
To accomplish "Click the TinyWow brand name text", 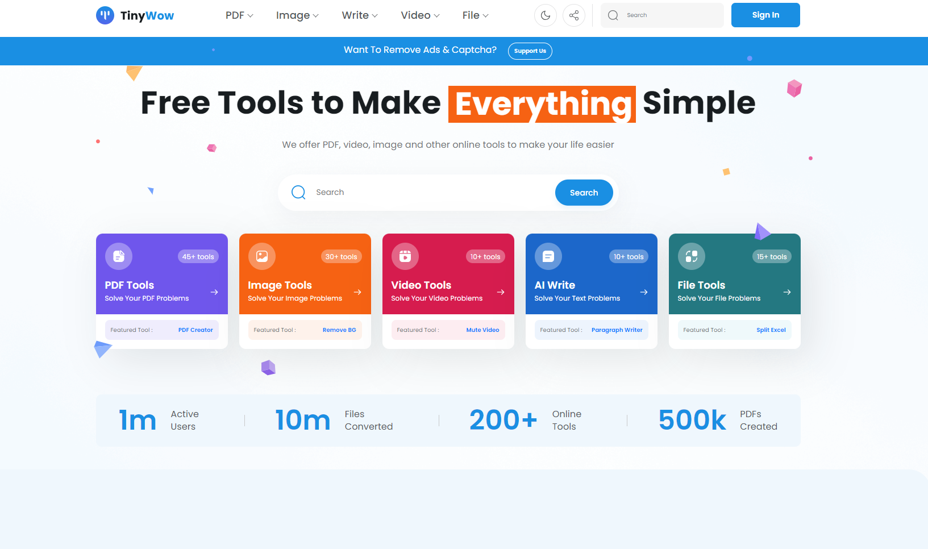I will click(x=147, y=16).
